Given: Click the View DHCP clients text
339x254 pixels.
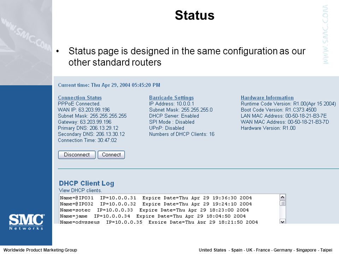Looking at the screenshot, I should pos(81,190).
